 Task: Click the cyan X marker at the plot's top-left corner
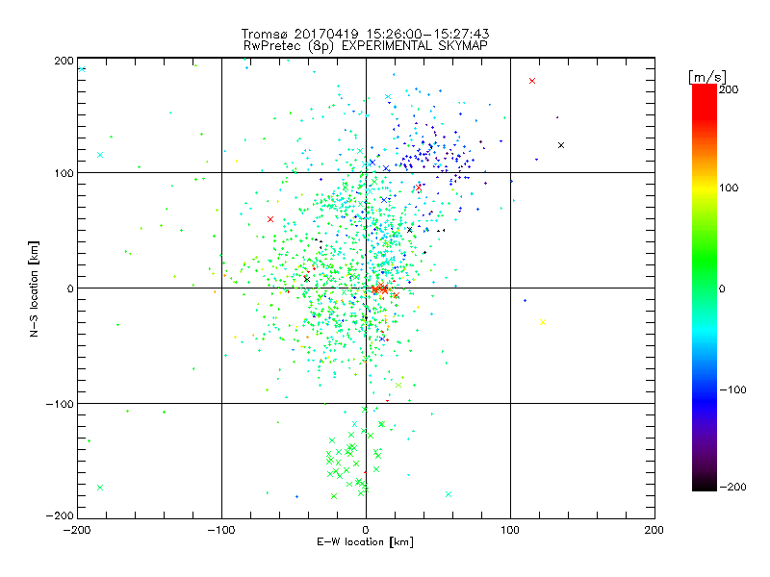point(82,69)
